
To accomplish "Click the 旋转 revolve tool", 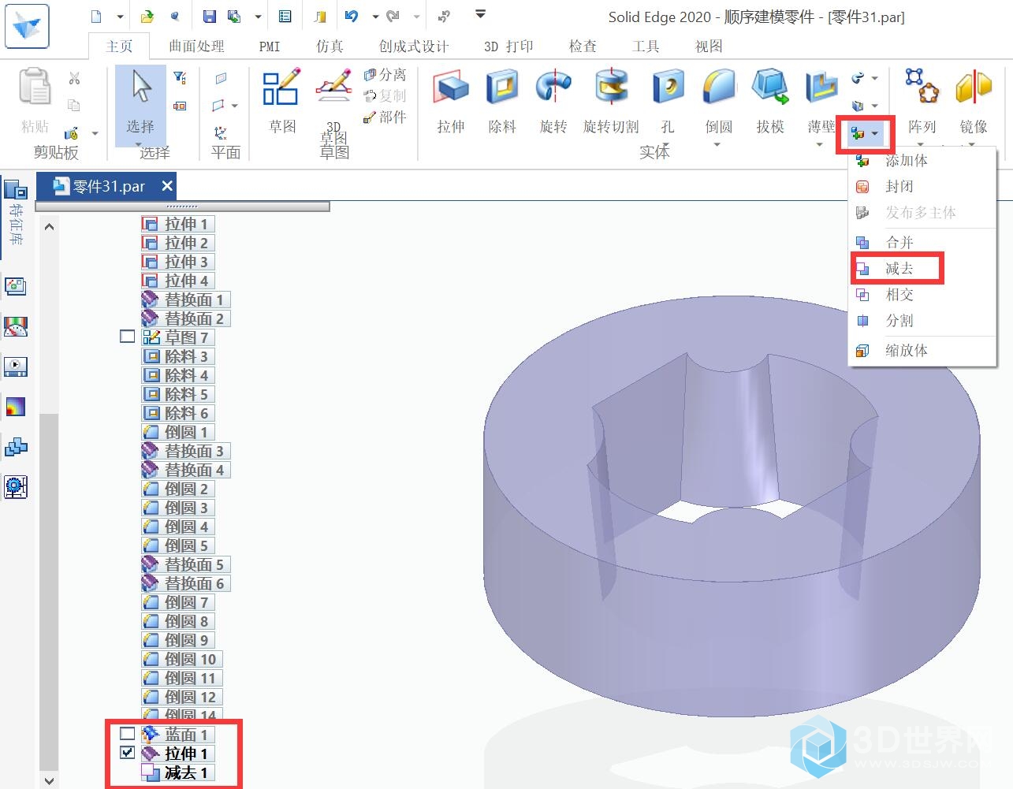I will coord(553,101).
